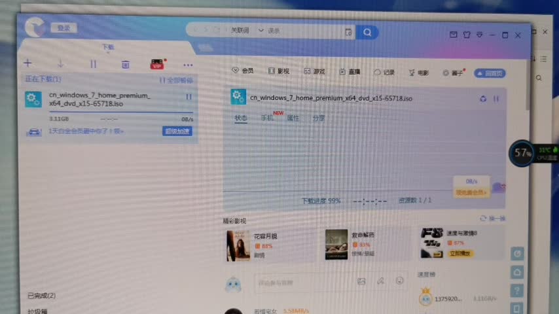Click the phone side icon at right edge
The height and width of the screenshot is (314, 559).
517,308
